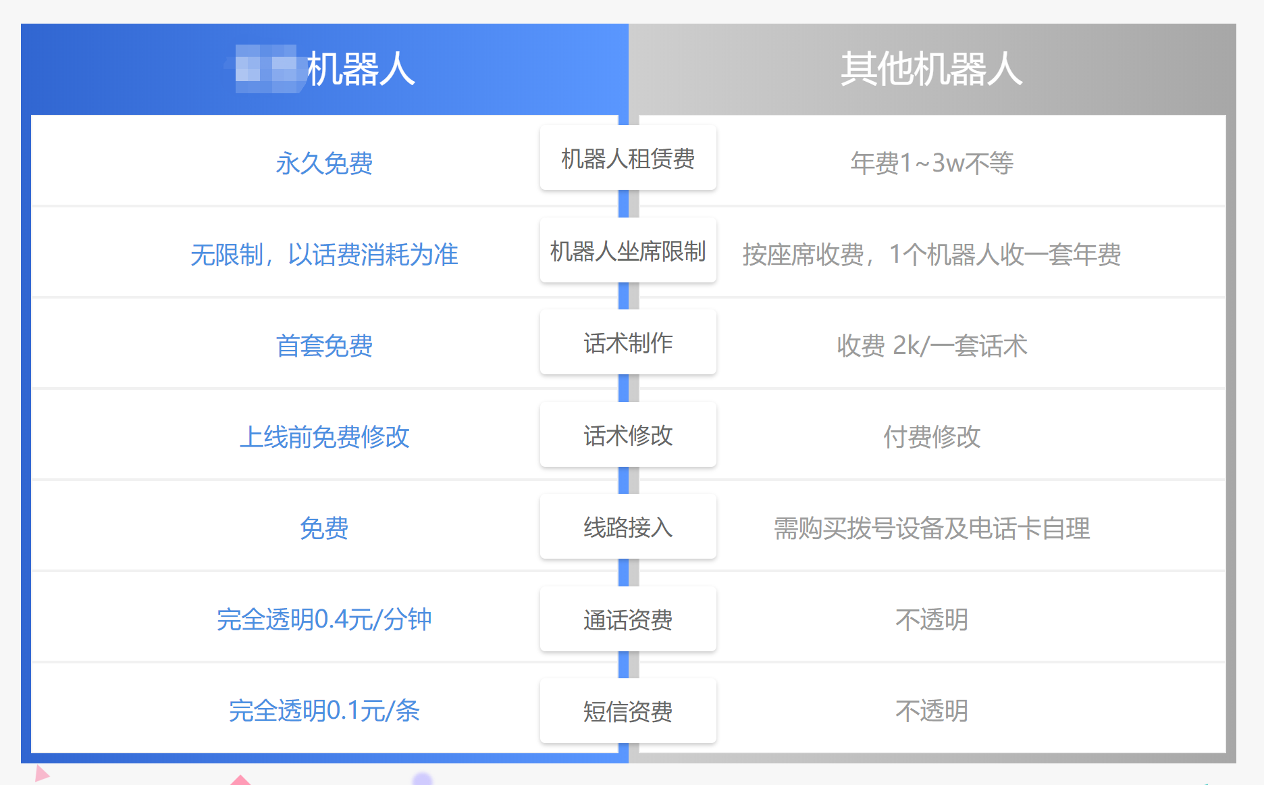This screenshot has height=785, width=1264.
Task: Click '年费1~3w不等' text
Action: [932, 163]
